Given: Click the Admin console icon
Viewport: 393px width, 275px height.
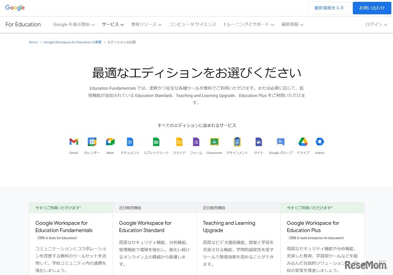Looking at the screenshot, I should pos(320,142).
